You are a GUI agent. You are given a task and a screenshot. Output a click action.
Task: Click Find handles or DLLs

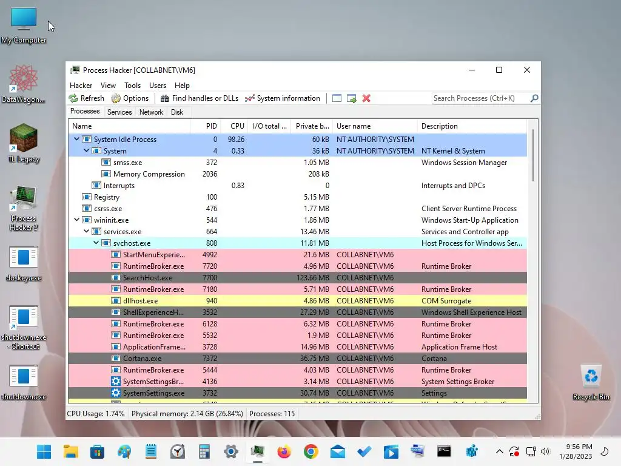click(199, 98)
